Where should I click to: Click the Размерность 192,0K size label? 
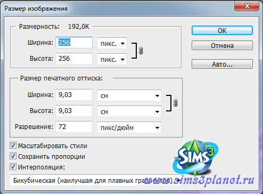click(x=54, y=27)
